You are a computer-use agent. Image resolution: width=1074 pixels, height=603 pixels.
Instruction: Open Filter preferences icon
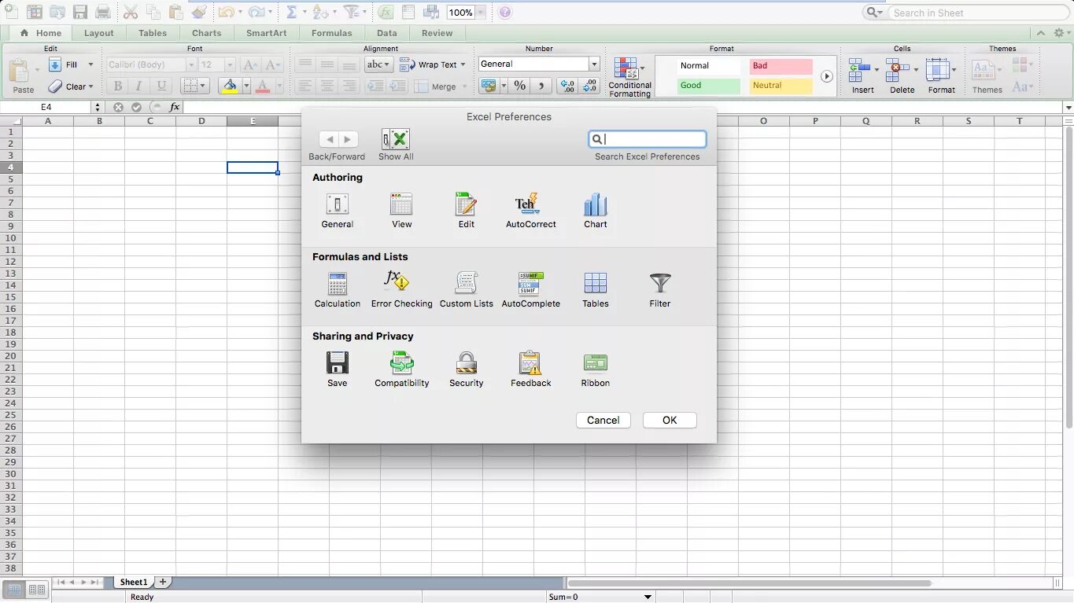[659, 284]
